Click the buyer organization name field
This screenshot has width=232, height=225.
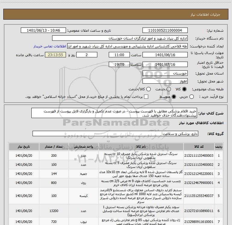pyautogui.click(x=120, y=38)
